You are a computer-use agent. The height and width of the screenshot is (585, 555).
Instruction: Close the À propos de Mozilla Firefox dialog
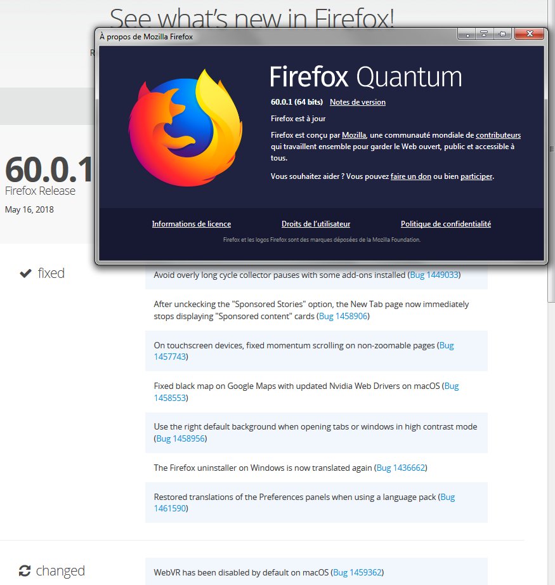[x=529, y=34]
